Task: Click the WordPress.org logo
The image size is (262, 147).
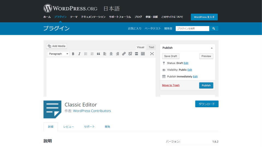Action: pyautogui.click(x=70, y=8)
